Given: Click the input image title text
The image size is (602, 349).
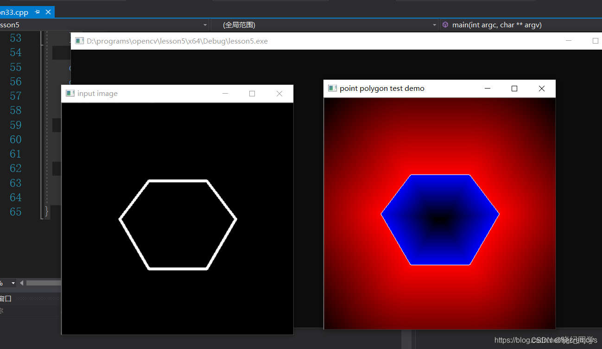Looking at the screenshot, I should click(x=97, y=94).
